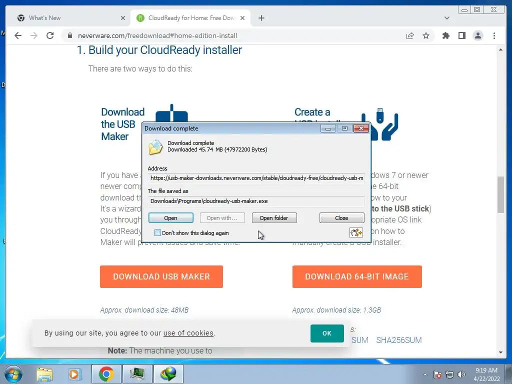512x384 pixels.
Task: Click scrollbar up arrow on page
Action: pos(501,49)
